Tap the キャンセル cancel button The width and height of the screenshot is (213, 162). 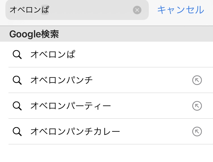(181, 10)
